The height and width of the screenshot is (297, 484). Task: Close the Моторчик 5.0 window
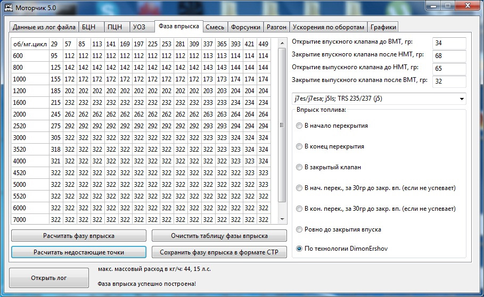pos(468,6)
